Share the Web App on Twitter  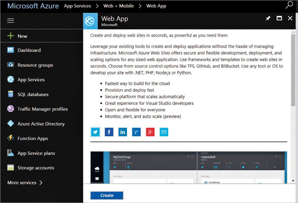[95, 132]
